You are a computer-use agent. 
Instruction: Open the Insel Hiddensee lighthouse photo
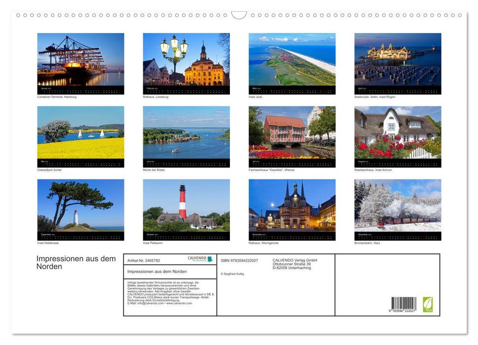[80, 206]
